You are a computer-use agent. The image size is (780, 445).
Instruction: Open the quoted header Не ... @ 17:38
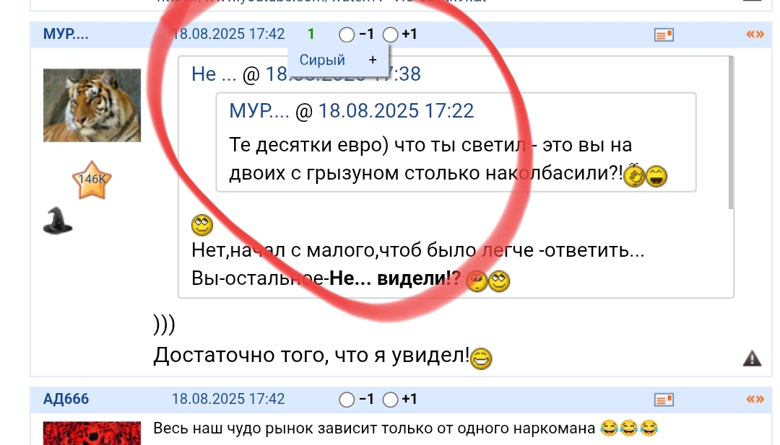point(306,74)
